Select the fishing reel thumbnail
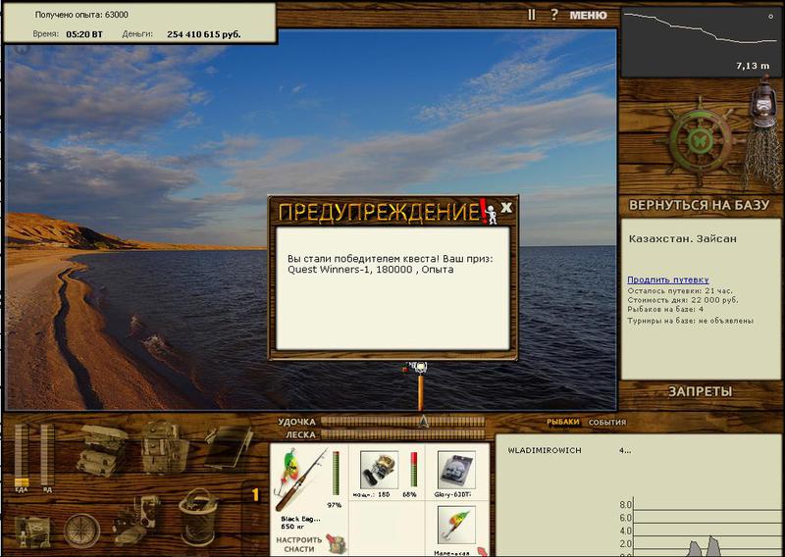The image size is (785, 557). 379,470
